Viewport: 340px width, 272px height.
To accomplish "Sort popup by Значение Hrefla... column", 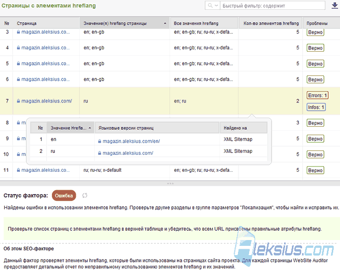I will 70,128.
